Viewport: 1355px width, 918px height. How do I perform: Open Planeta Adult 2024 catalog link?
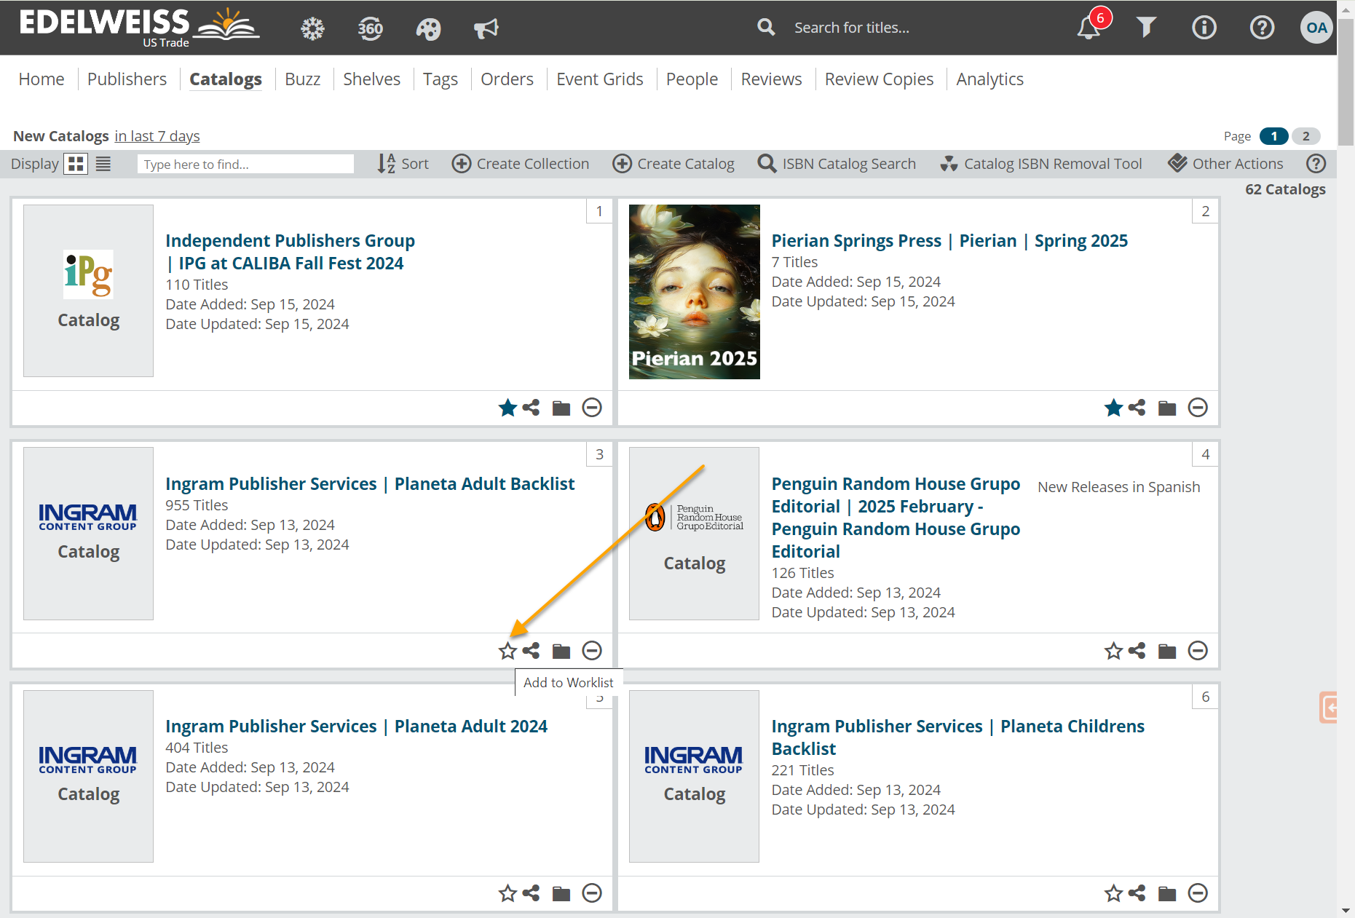pos(356,727)
